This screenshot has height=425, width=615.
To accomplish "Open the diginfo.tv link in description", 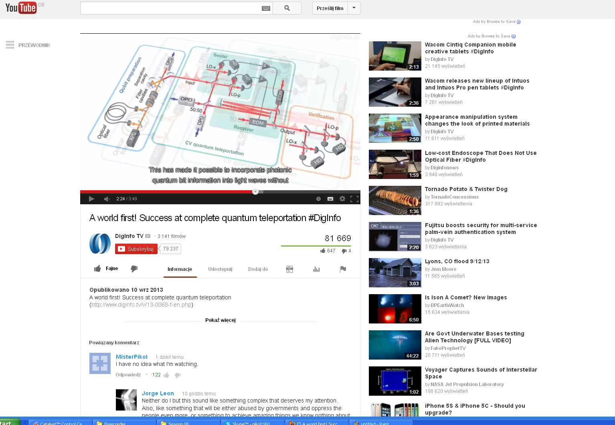I will [x=142, y=305].
